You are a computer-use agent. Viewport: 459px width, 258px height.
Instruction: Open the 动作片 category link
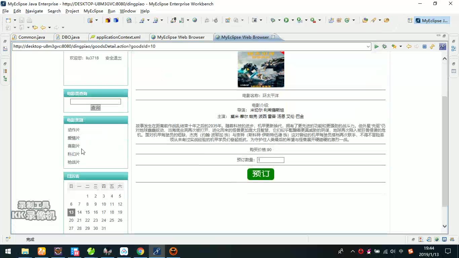[74, 130]
